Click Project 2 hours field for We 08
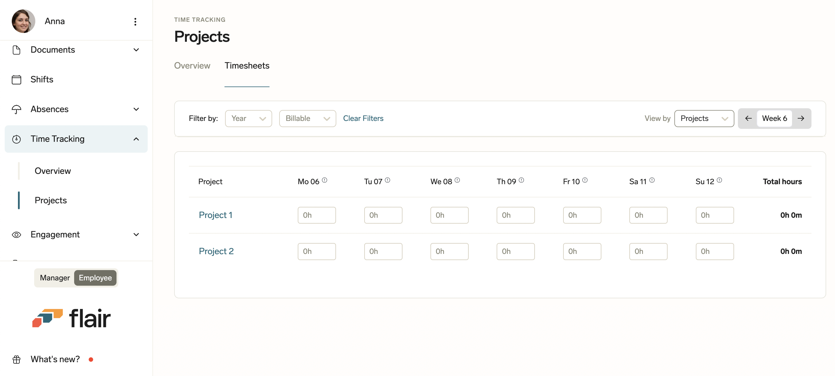Screen dimensions: 835x376 [449, 251]
